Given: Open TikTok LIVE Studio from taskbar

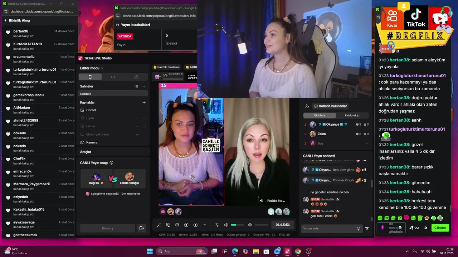Looking at the screenshot, I should tap(287, 251).
